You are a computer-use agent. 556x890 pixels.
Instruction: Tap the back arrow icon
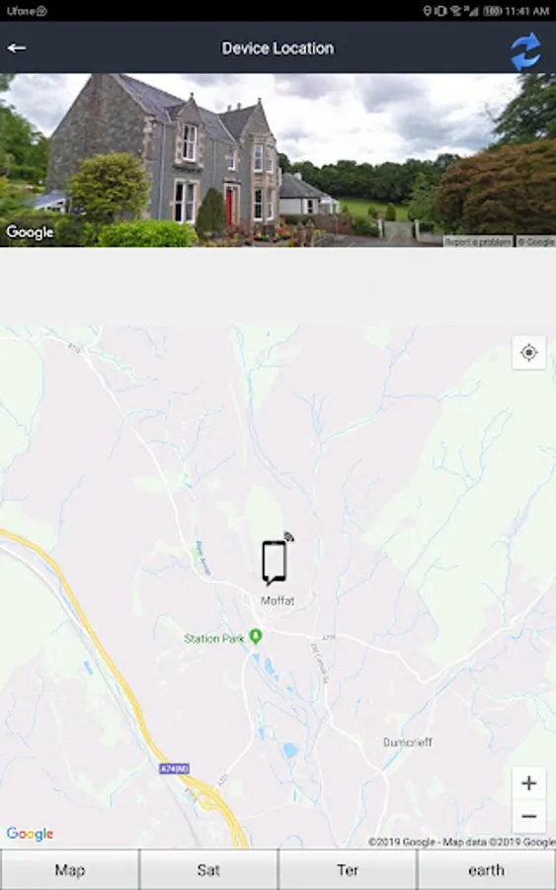pyautogui.click(x=17, y=48)
